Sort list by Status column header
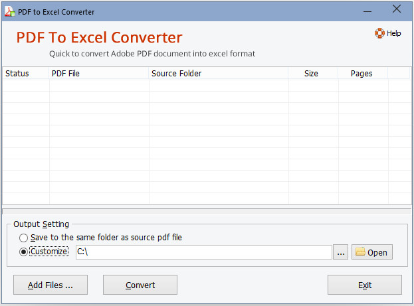 (x=26, y=73)
